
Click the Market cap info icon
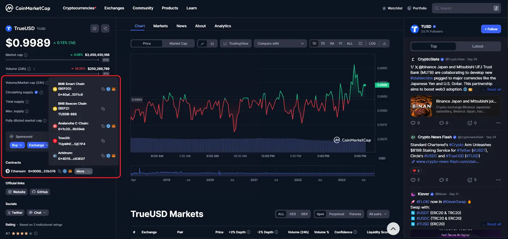26,55
